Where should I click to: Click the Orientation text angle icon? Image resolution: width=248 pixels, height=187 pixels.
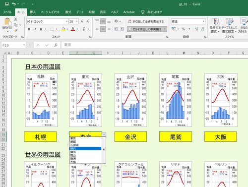click(117, 21)
